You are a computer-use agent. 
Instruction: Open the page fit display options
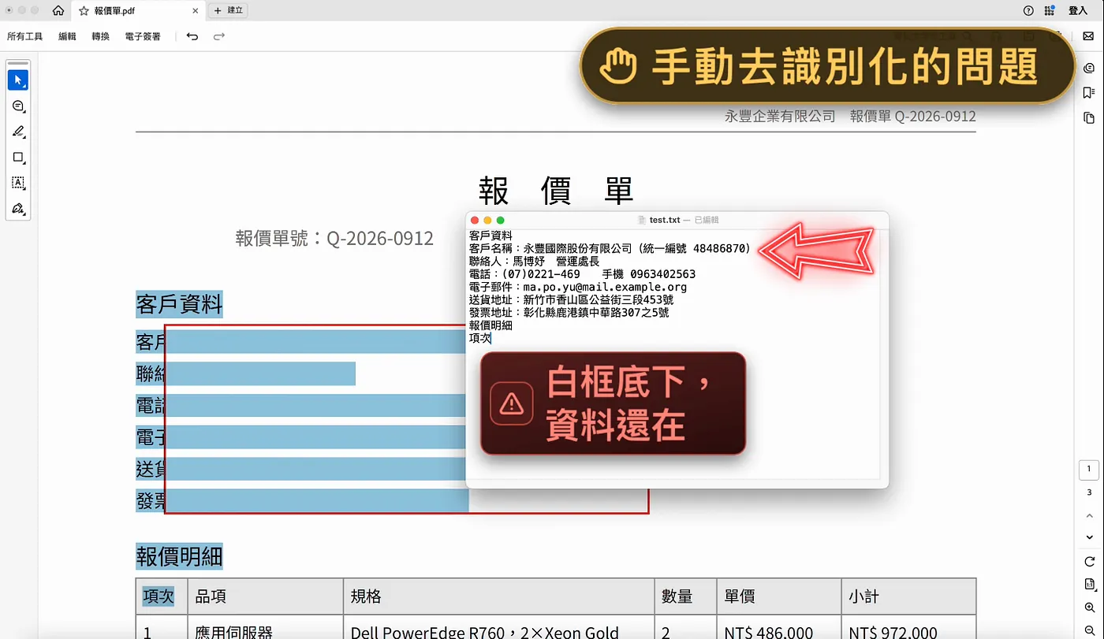tap(1089, 585)
